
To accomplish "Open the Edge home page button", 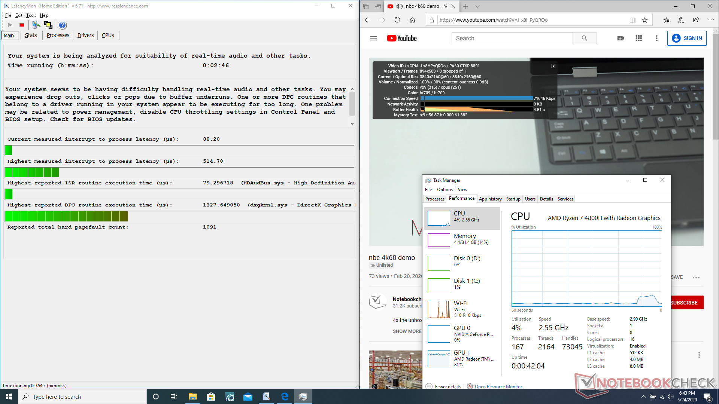I will pyautogui.click(x=412, y=20).
